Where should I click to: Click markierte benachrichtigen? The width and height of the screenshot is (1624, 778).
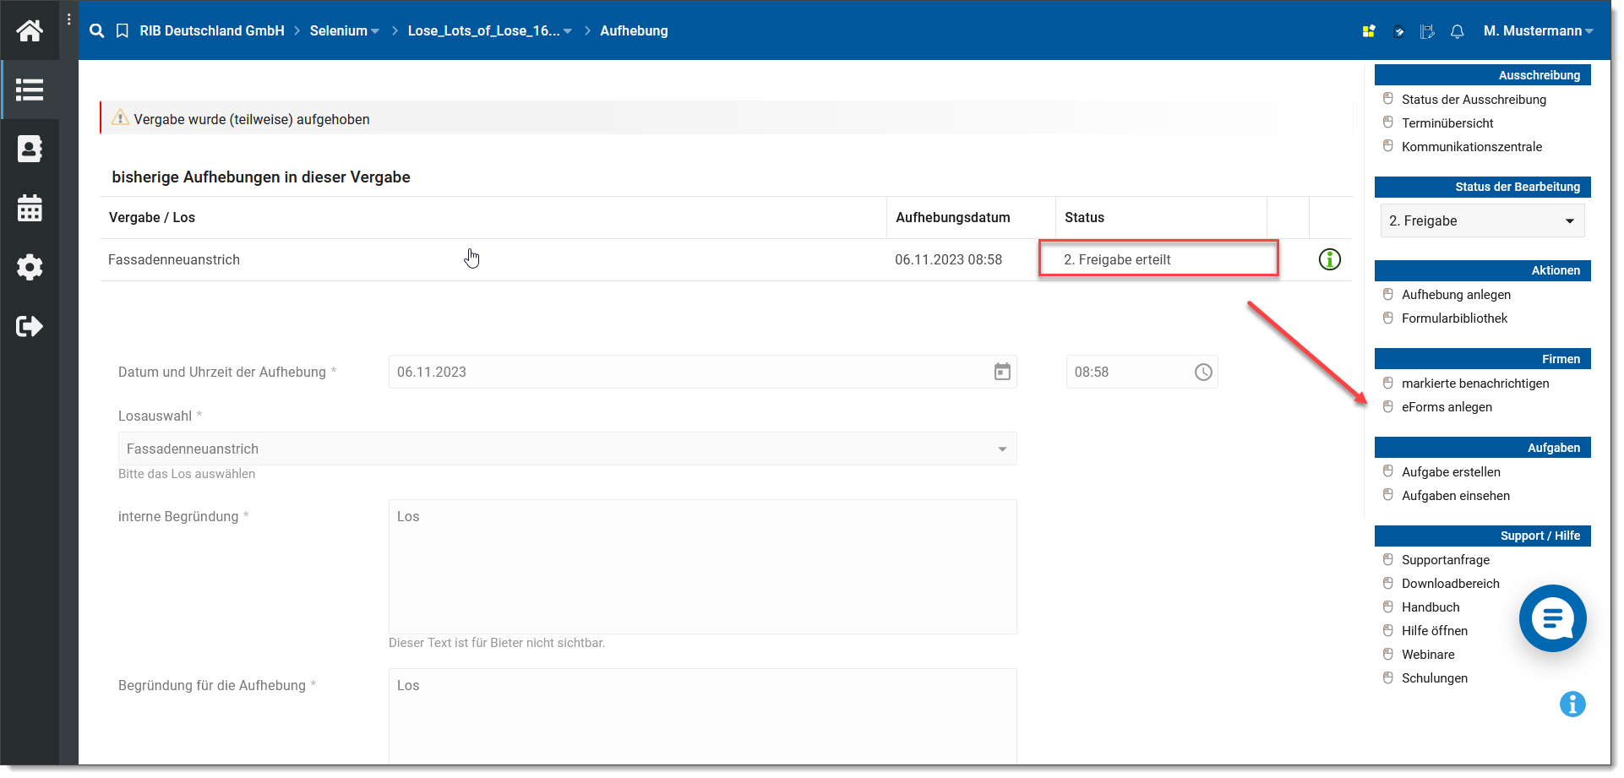pyautogui.click(x=1475, y=383)
